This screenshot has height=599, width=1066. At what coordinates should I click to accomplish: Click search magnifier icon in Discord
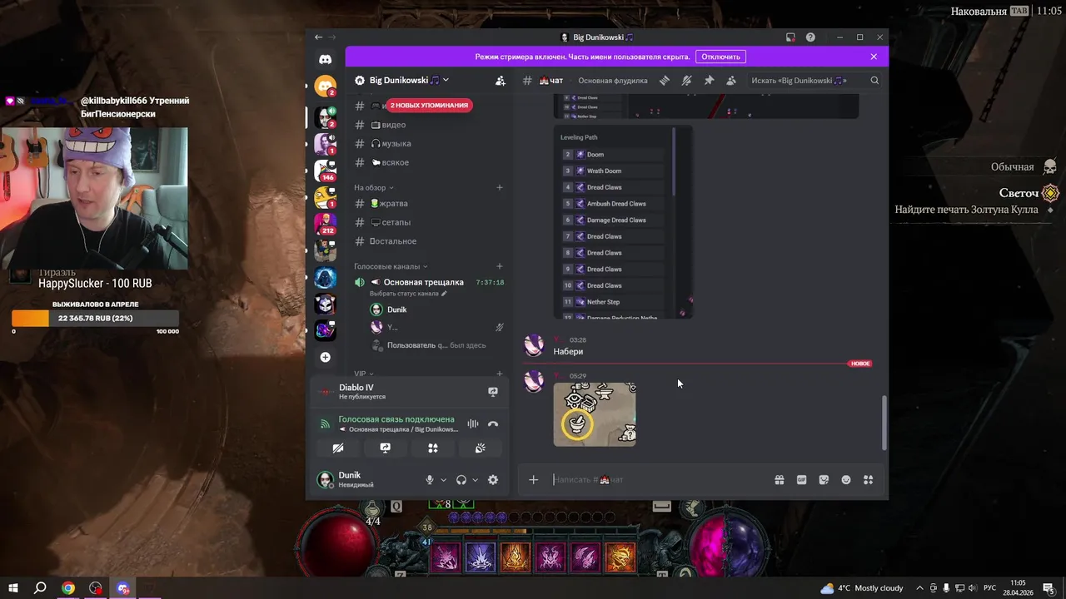[874, 81]
